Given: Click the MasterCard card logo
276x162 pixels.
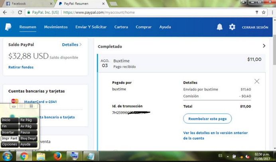Looking at the screenshot, I should (x=15, y=101).
